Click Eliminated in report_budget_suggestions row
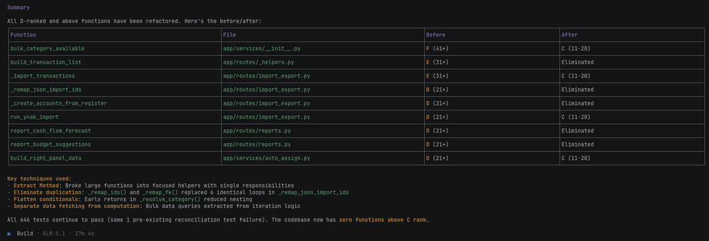This screenshot has height=241, width=709. 578,144
